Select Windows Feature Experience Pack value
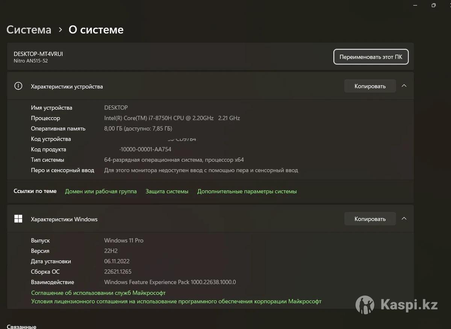451x329 pixels. point(170,282)
